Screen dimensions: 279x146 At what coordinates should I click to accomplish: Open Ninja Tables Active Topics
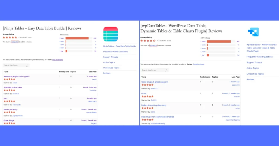tap(109, 62)
